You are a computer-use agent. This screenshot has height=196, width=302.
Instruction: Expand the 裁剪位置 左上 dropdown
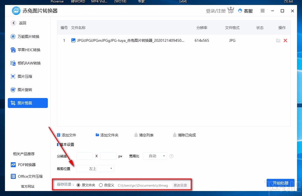tap(95, 168)
